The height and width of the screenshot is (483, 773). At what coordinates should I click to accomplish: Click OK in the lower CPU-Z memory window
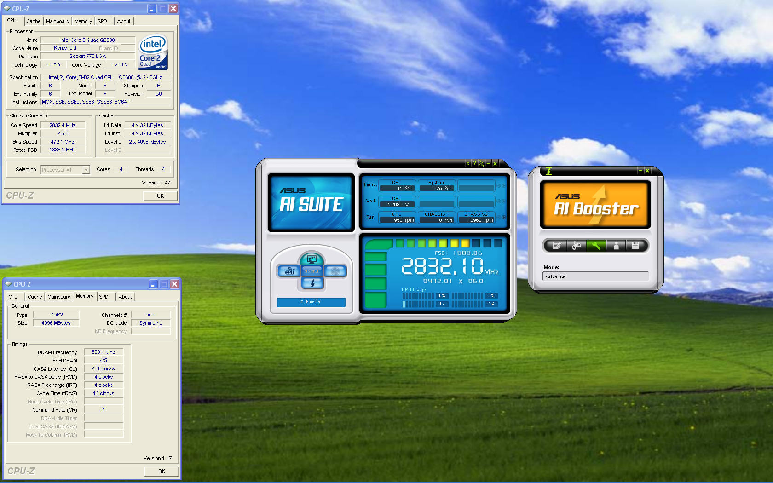coord(162,471)
